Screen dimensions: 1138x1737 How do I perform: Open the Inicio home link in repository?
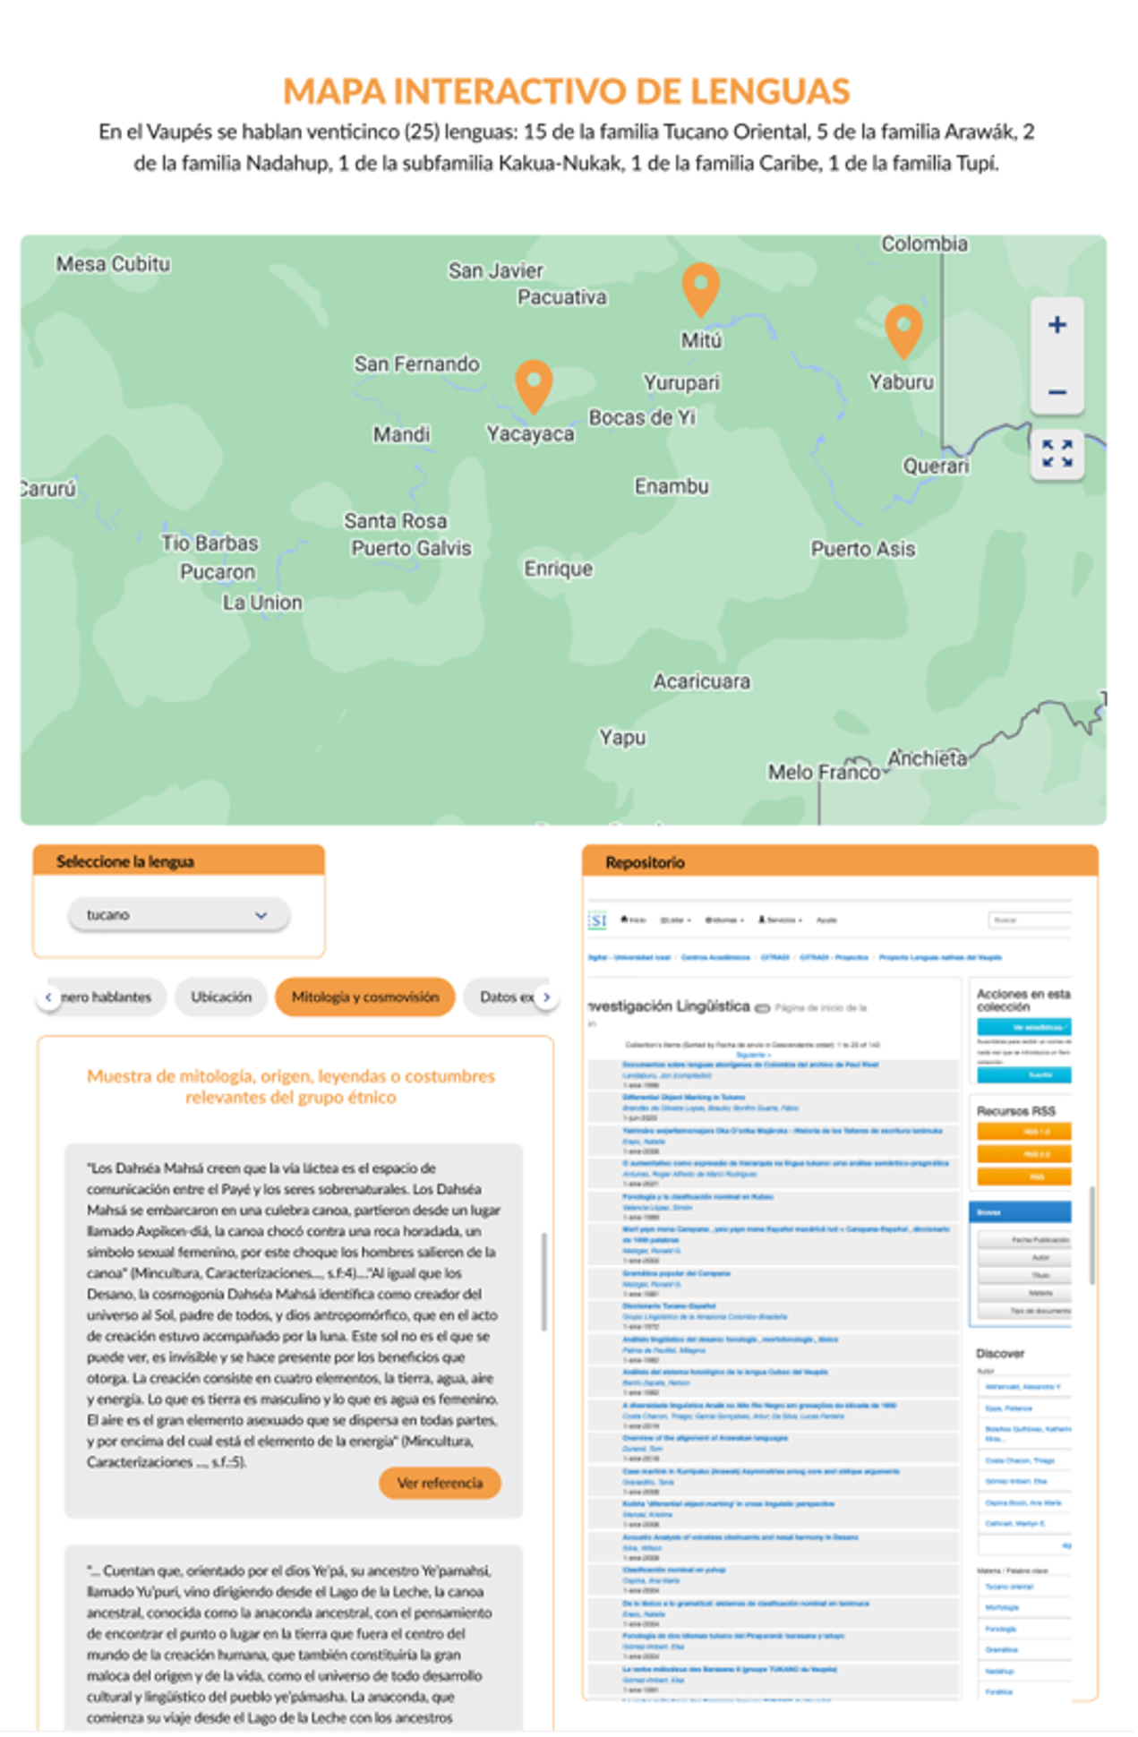click(x=634, y=920)
